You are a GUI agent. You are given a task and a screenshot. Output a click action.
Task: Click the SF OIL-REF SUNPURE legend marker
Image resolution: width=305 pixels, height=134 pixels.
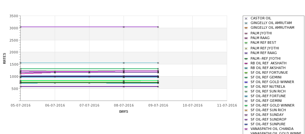point(246,124)
